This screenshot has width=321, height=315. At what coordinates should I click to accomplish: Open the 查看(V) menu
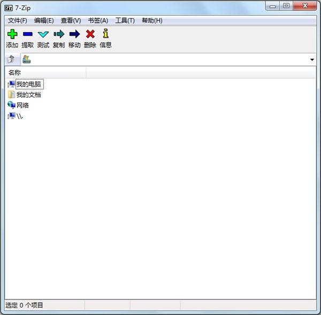tap(71, 20)
